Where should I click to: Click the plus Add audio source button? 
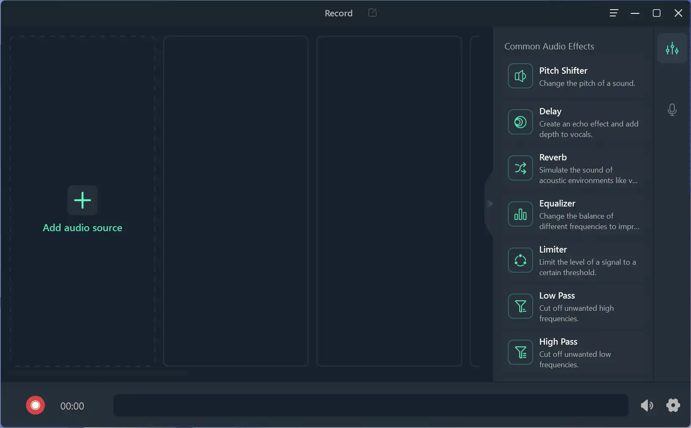(83, 200)
